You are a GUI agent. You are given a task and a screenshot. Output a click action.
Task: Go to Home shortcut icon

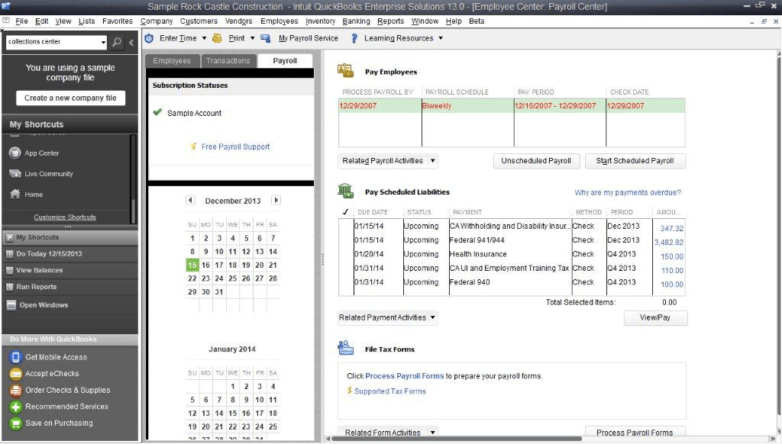click(15, 195)
